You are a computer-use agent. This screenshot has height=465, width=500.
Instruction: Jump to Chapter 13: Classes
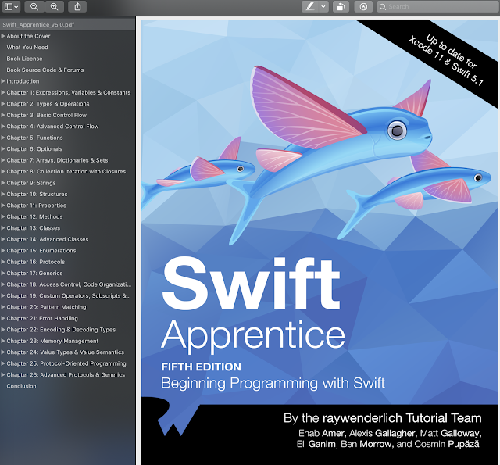click(x=33, y=228)
